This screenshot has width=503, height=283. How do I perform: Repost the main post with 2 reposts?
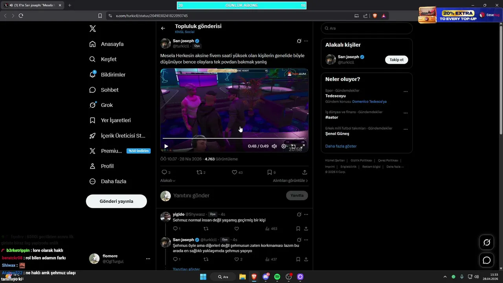(201, 172)
